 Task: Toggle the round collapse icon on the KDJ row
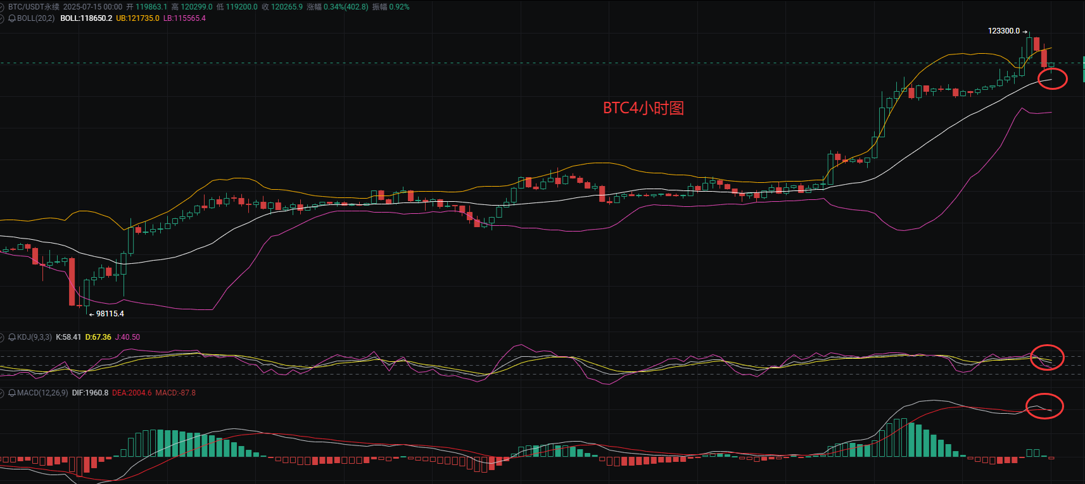(x=3, y=337)
